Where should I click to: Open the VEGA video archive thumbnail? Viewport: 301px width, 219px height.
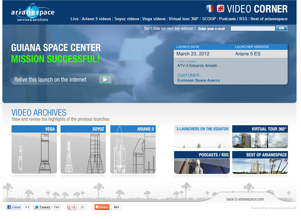coord(34,150)
